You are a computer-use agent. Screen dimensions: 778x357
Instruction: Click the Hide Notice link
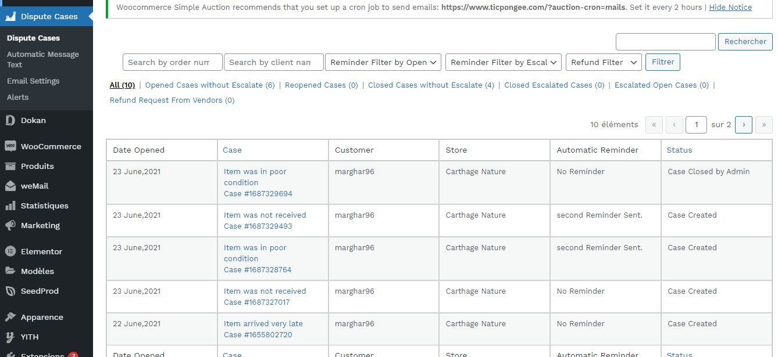click(x=730, y=8)
